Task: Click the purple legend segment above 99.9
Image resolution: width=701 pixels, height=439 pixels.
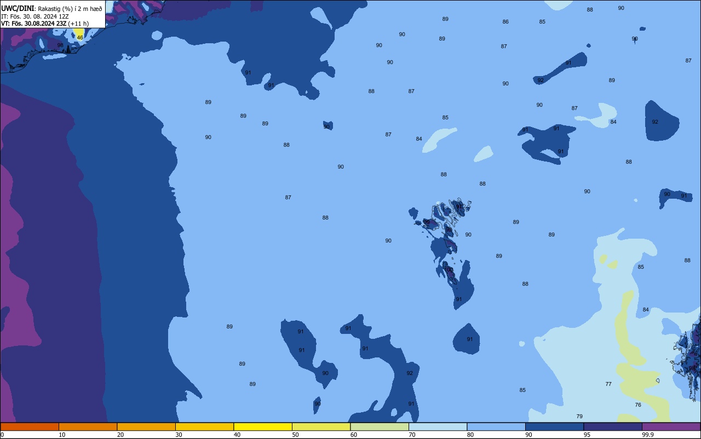Action: [x=671, y=426]
